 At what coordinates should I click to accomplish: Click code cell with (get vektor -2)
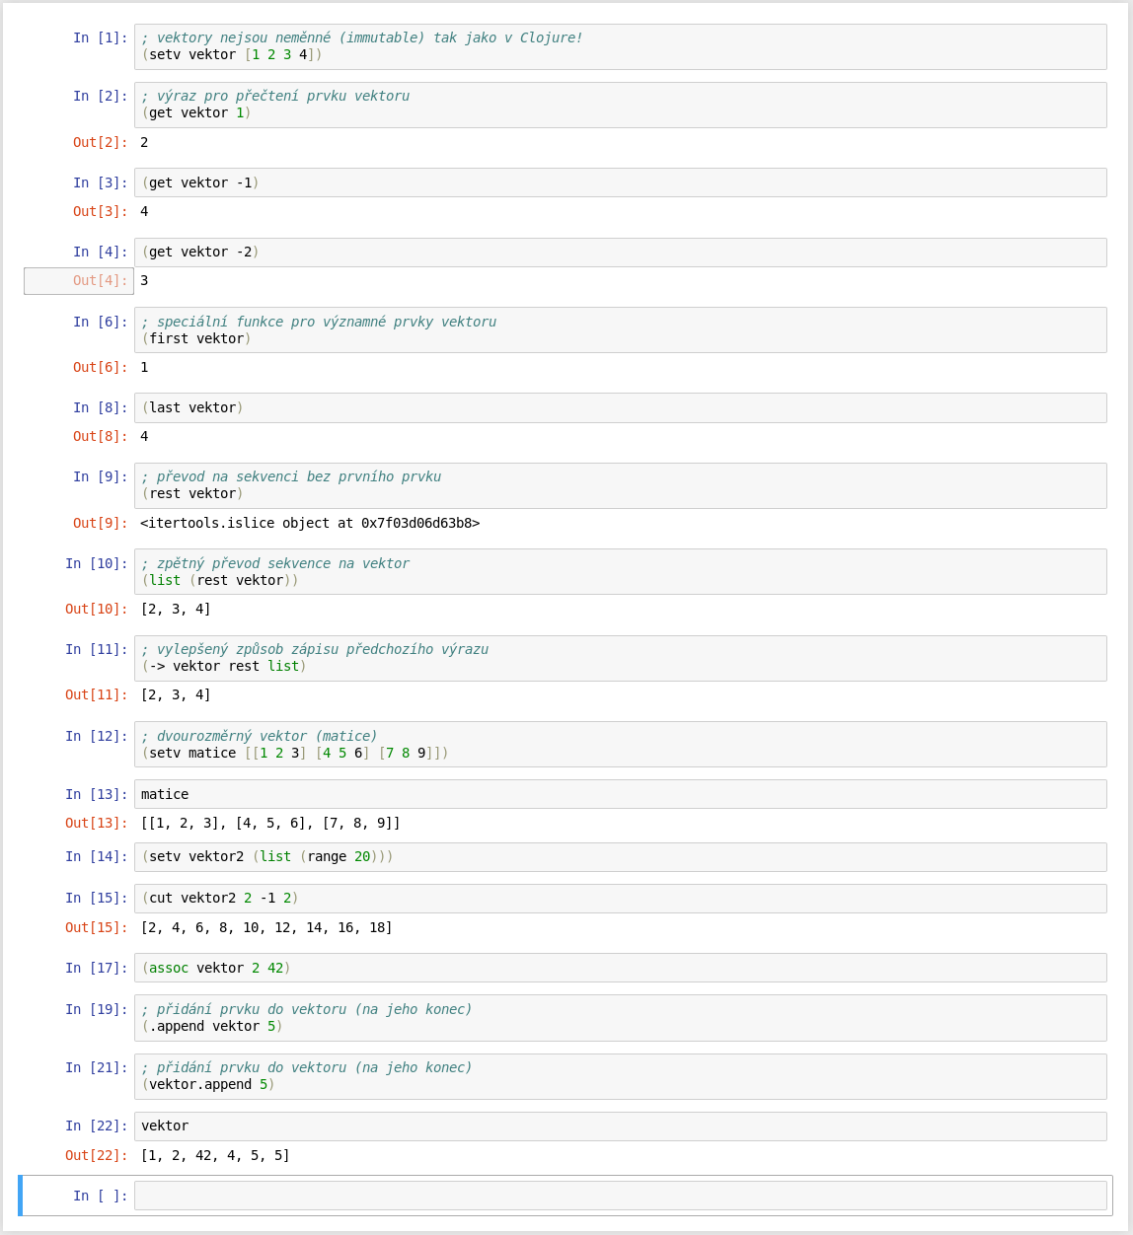(x=620, y=252)
